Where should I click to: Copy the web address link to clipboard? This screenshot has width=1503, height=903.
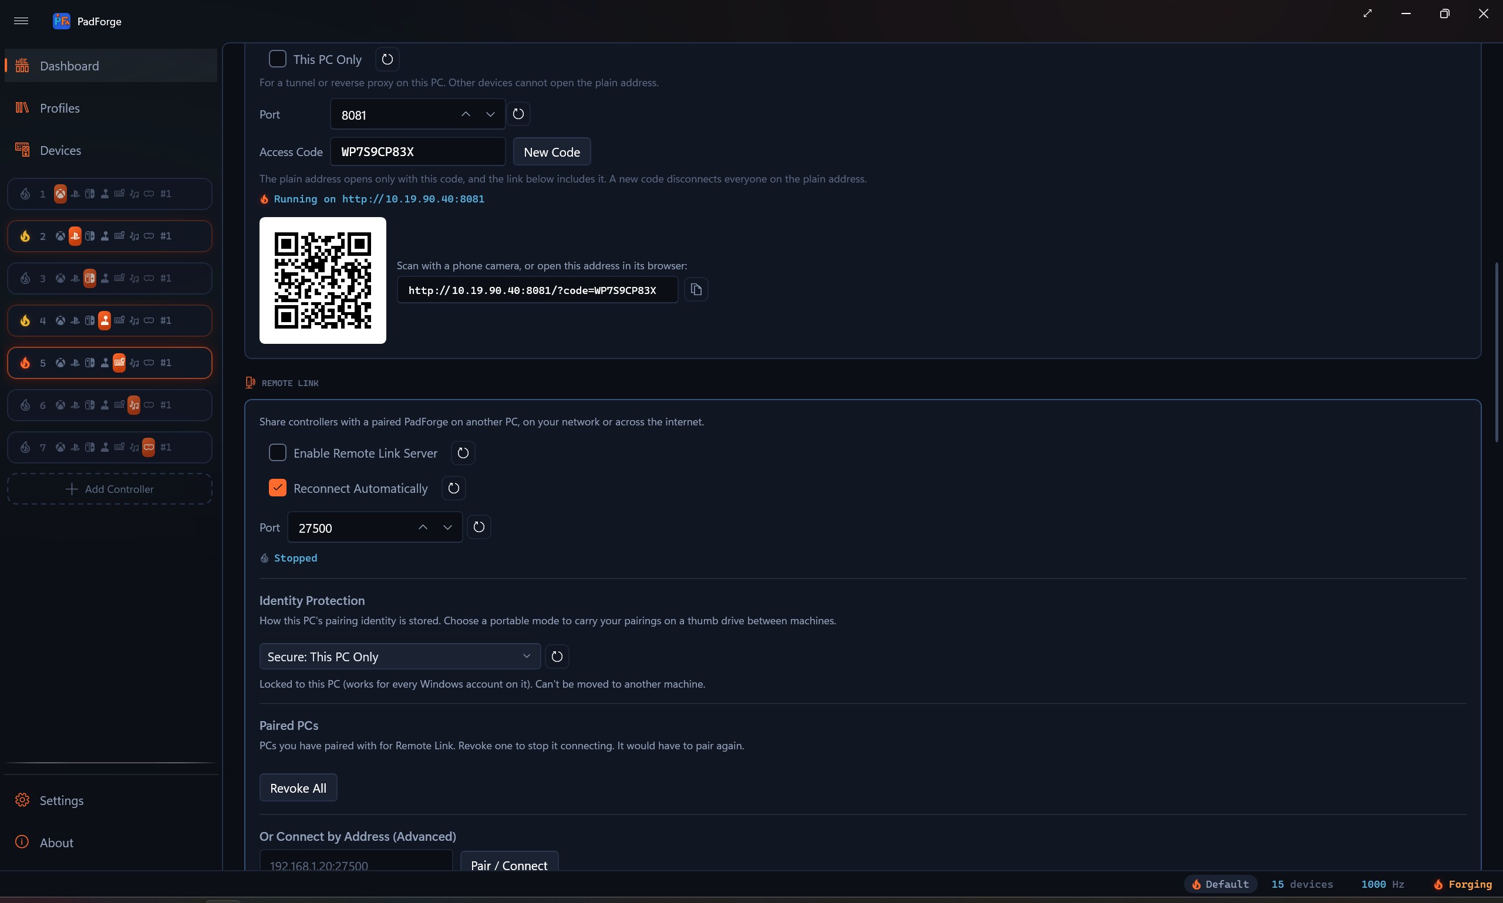point(696,290)
